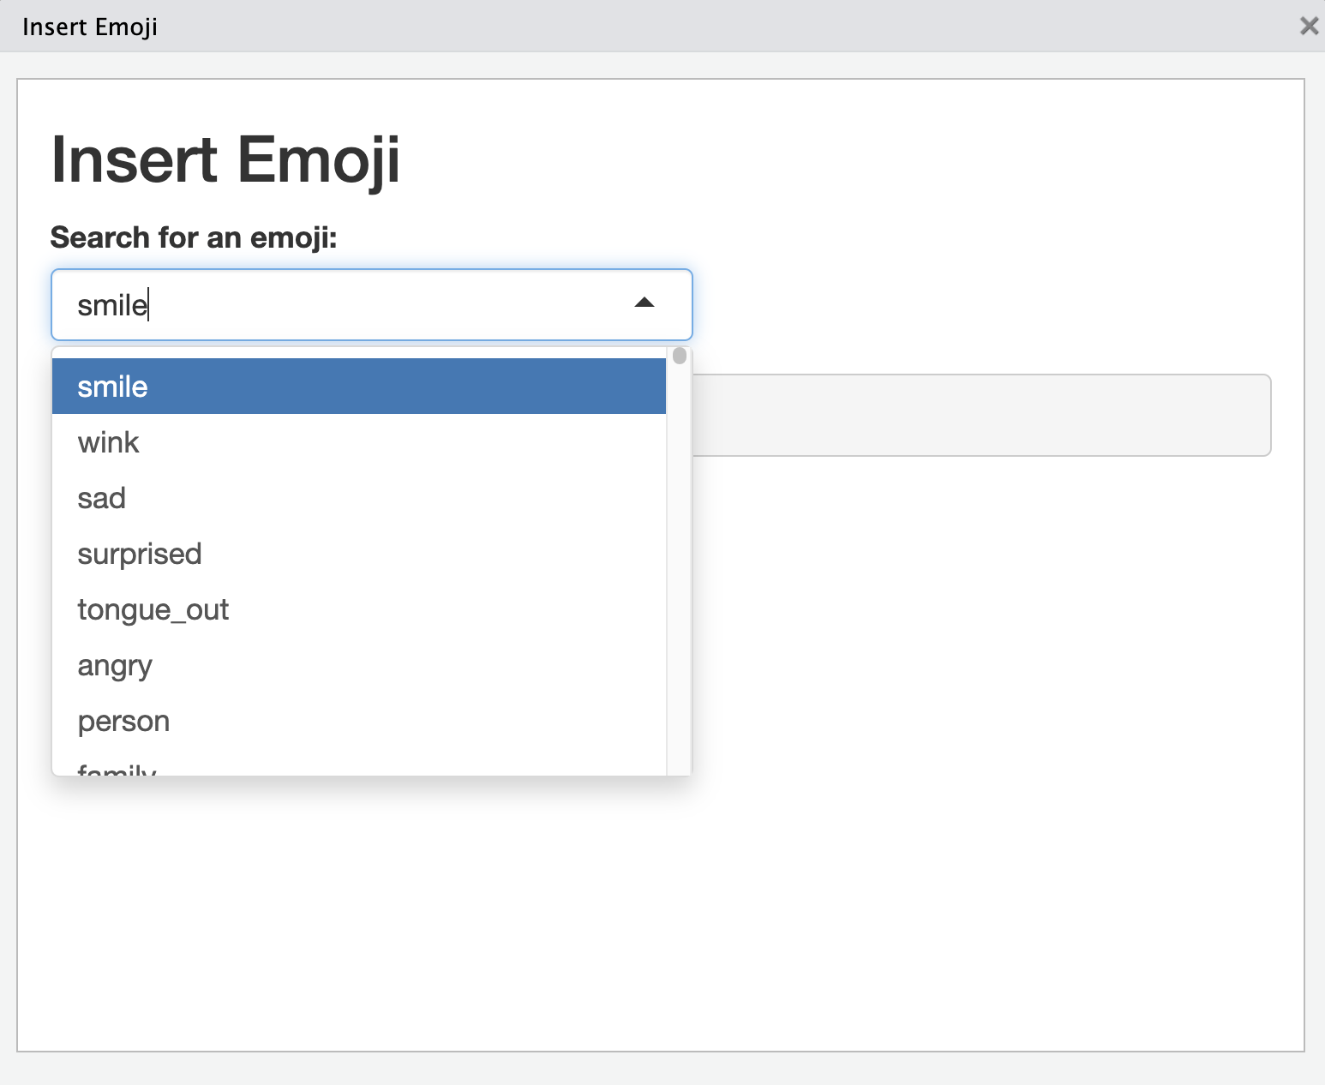Click the emoji search field containing 'smile'
This screenshot has height=1085, width=1325.
click(343, 305)
